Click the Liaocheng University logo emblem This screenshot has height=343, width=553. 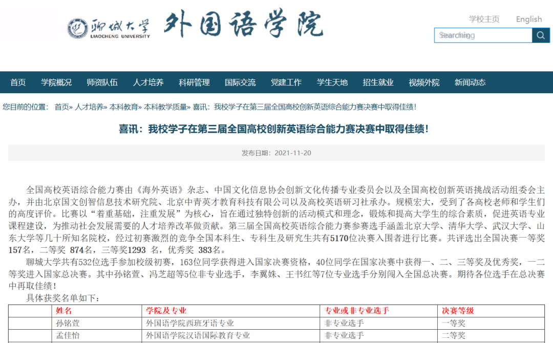click(x=78, y=28)
